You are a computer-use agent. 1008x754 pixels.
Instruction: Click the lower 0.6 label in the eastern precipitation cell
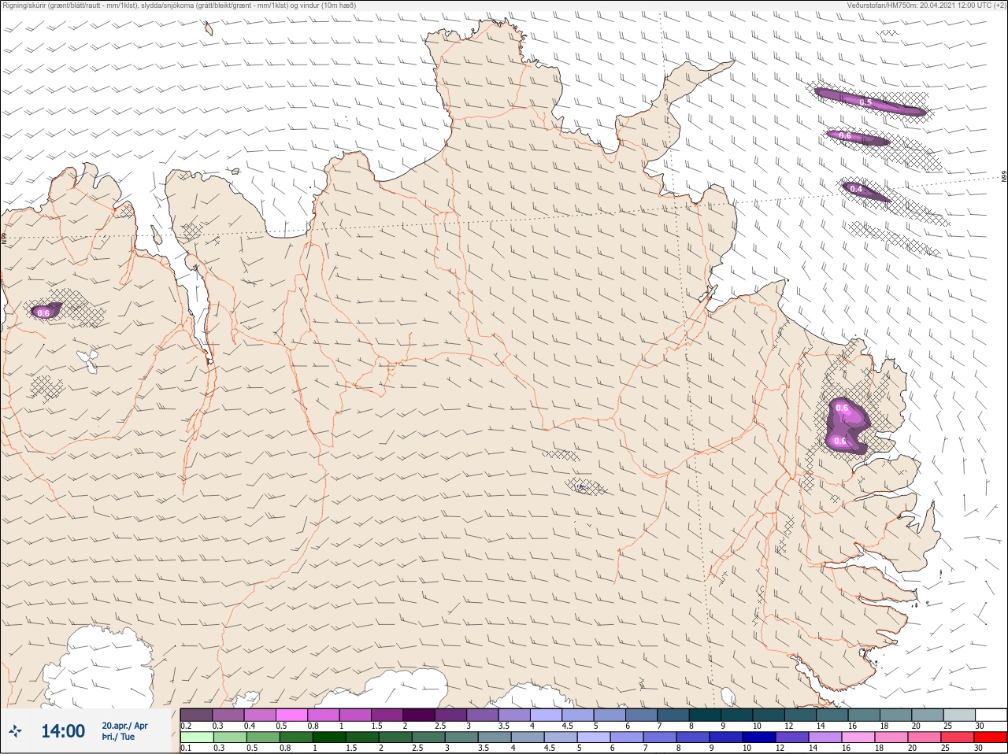[840, 441]
